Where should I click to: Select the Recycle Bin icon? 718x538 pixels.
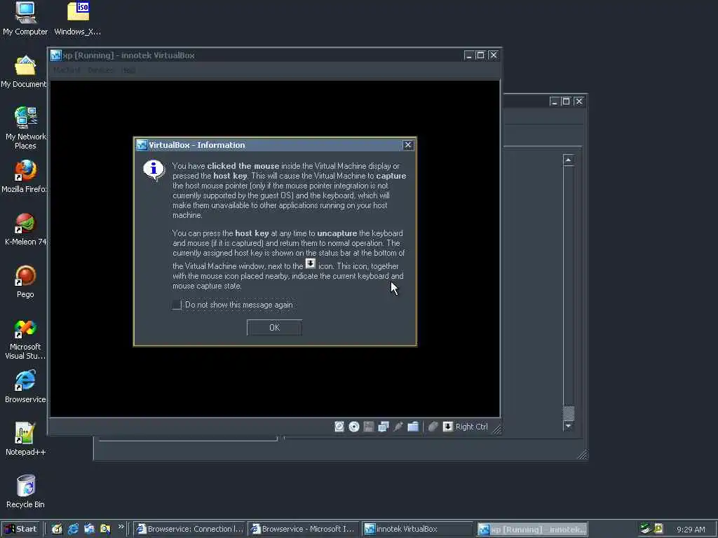point(25,492)
